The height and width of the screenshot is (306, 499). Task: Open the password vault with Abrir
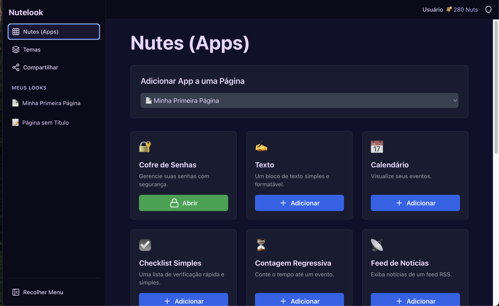[x=183, y=203]
